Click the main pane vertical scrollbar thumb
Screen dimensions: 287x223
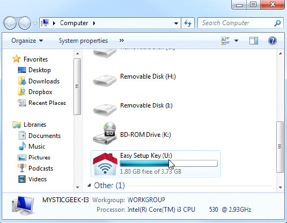(x=280, y=147)
